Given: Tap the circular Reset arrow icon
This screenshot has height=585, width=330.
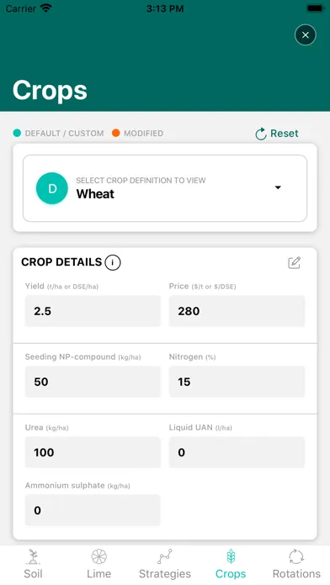Looking at the screenshot, I should pos(260,134).
